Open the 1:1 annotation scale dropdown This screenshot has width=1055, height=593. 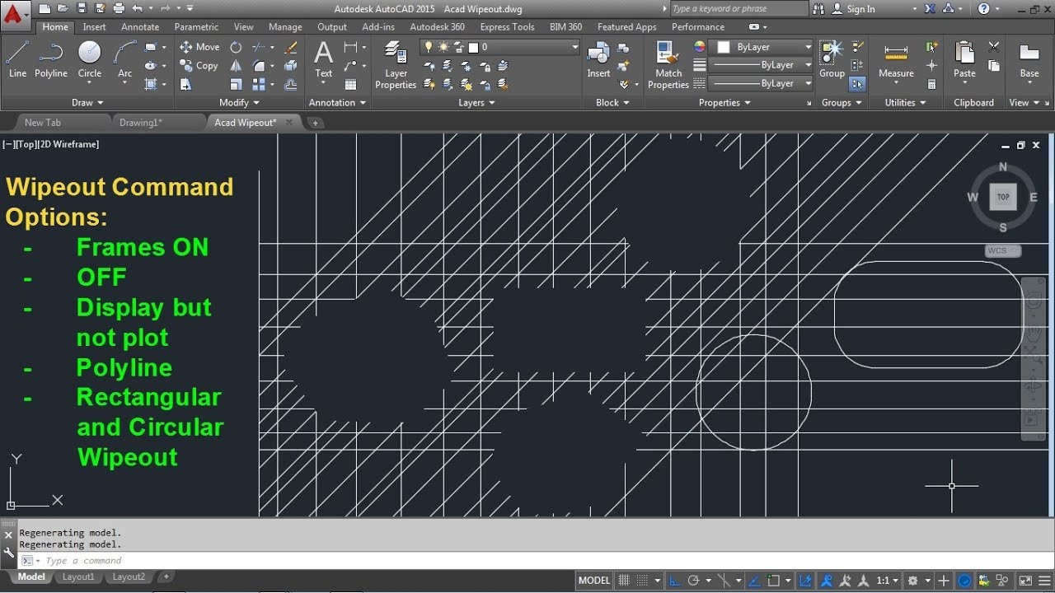(888, 581)
